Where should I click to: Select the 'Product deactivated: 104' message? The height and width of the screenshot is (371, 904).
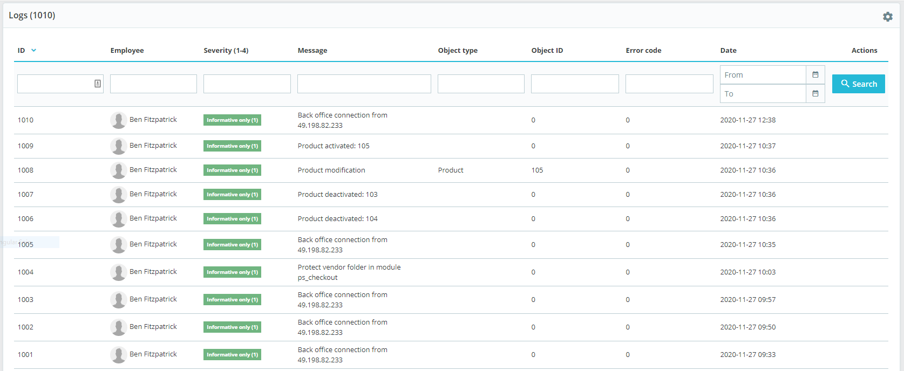point(337,219)
